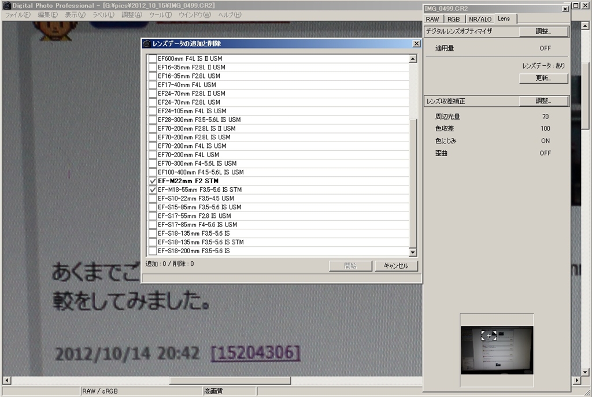Screen dimensions: 592x397
Task: Click the 15204306 link in the photo
Action: [256, 353]
